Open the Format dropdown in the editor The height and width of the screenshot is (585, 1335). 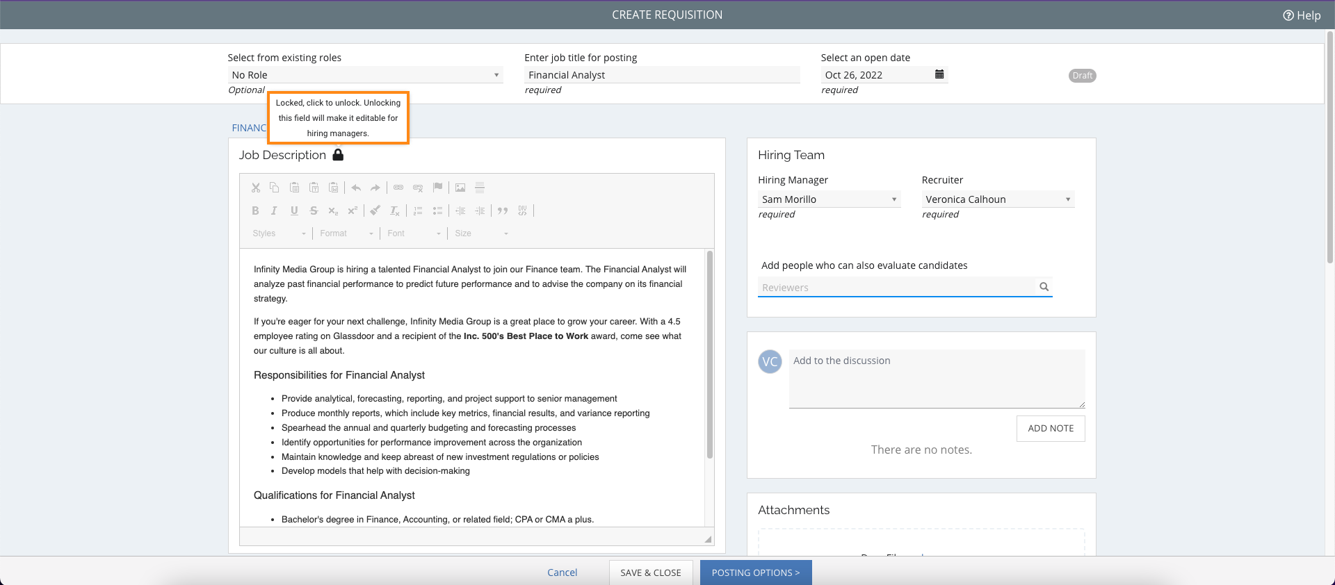tap(346, 233)
